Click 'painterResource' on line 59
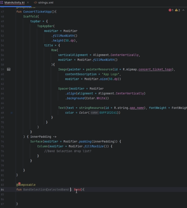 [x=99, y=70]
